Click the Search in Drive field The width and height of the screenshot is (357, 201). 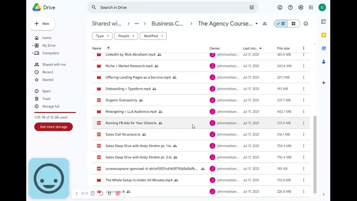coord(173,8)
